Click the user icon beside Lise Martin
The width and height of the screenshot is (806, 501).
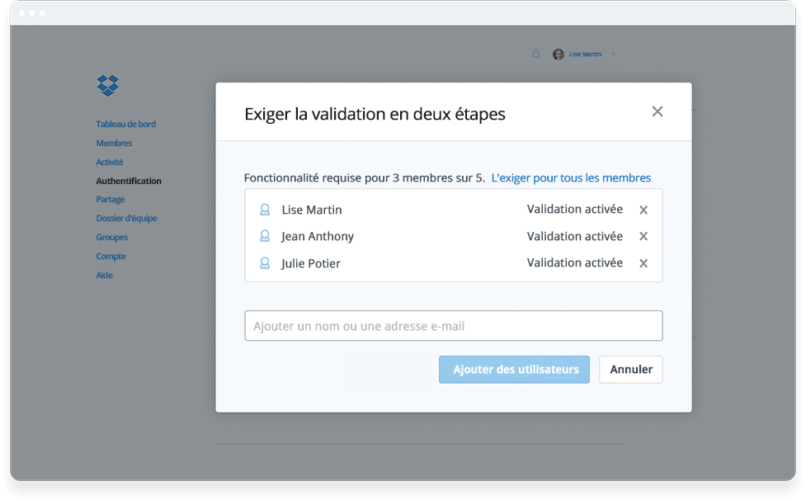point(265,210)
